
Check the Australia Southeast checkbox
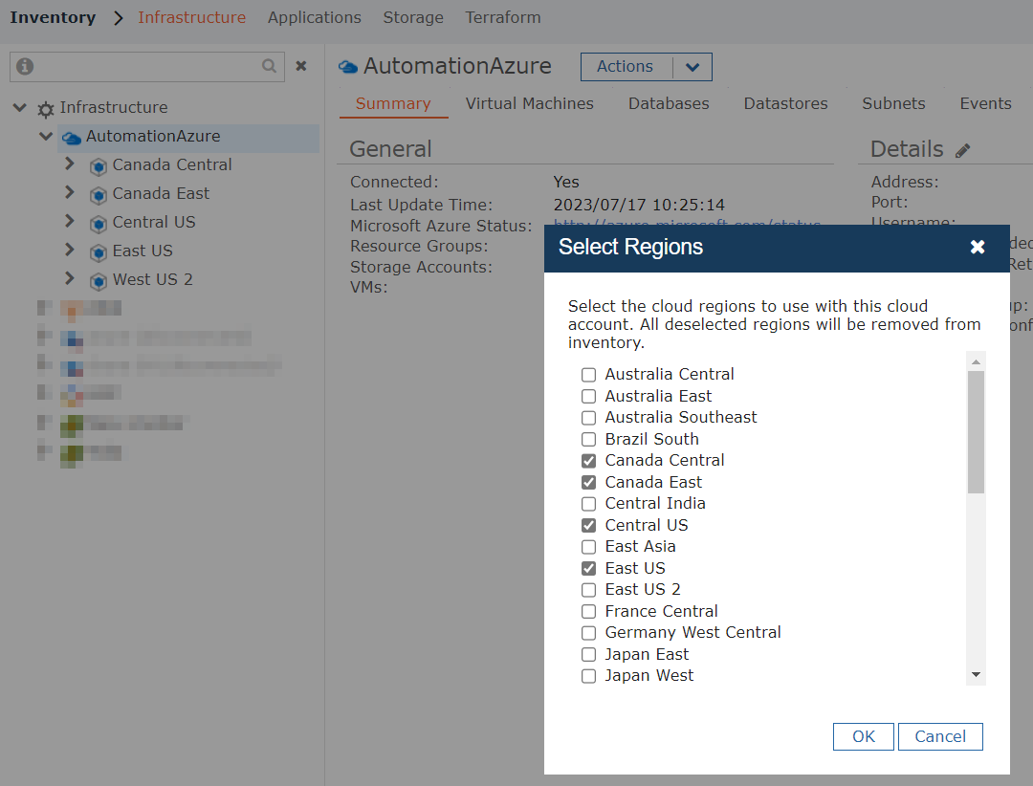[588, 418]
